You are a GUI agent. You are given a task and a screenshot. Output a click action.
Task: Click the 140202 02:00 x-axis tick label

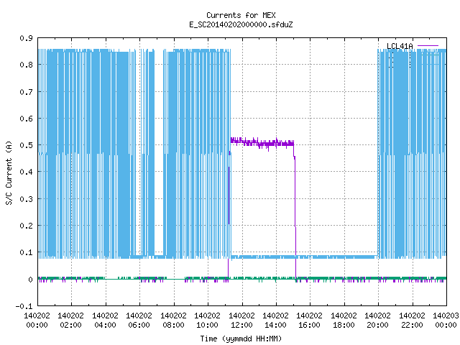click(70, 321)
